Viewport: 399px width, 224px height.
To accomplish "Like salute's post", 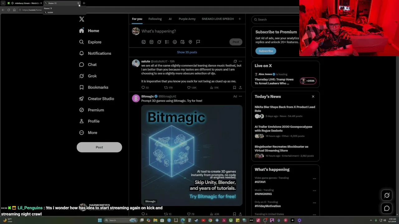I will [x=191, y=88].
